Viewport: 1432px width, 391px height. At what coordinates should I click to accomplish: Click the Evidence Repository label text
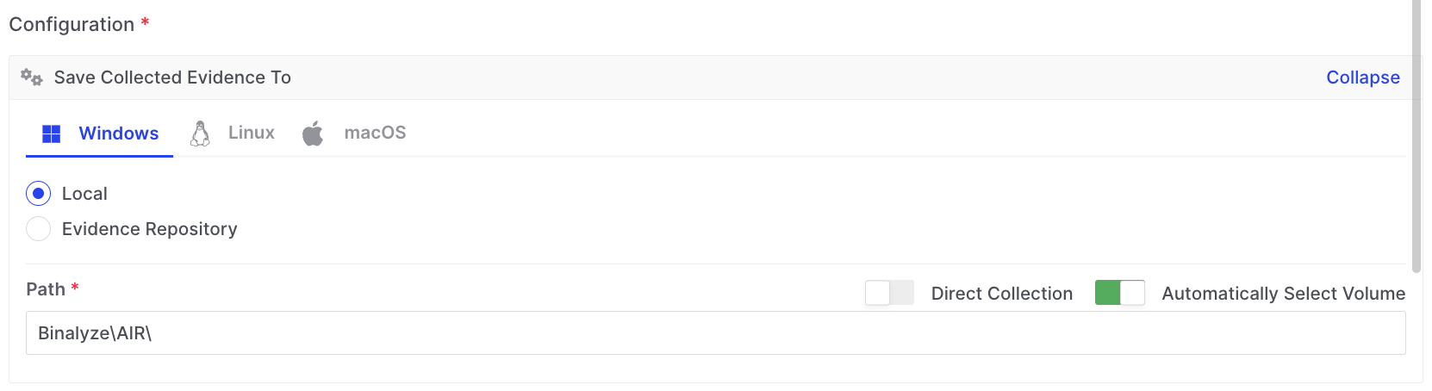149,229
